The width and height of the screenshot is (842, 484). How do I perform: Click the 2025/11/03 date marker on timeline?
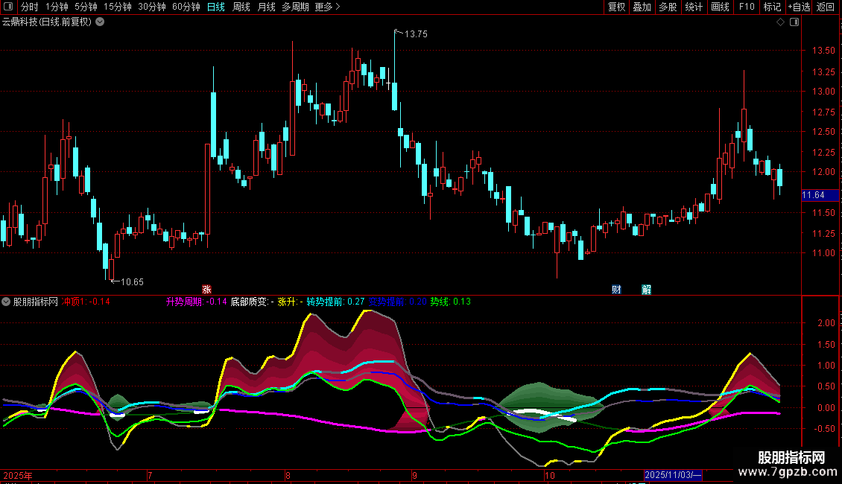(x=673, y=475)
